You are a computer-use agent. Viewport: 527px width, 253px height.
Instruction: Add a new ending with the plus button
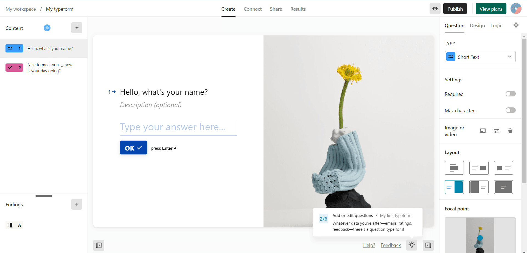(x=77, y=204)
